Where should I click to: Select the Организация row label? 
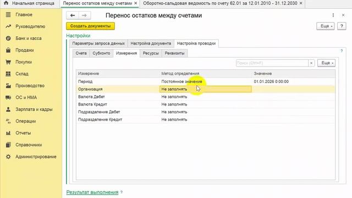[x=90, y=89]
